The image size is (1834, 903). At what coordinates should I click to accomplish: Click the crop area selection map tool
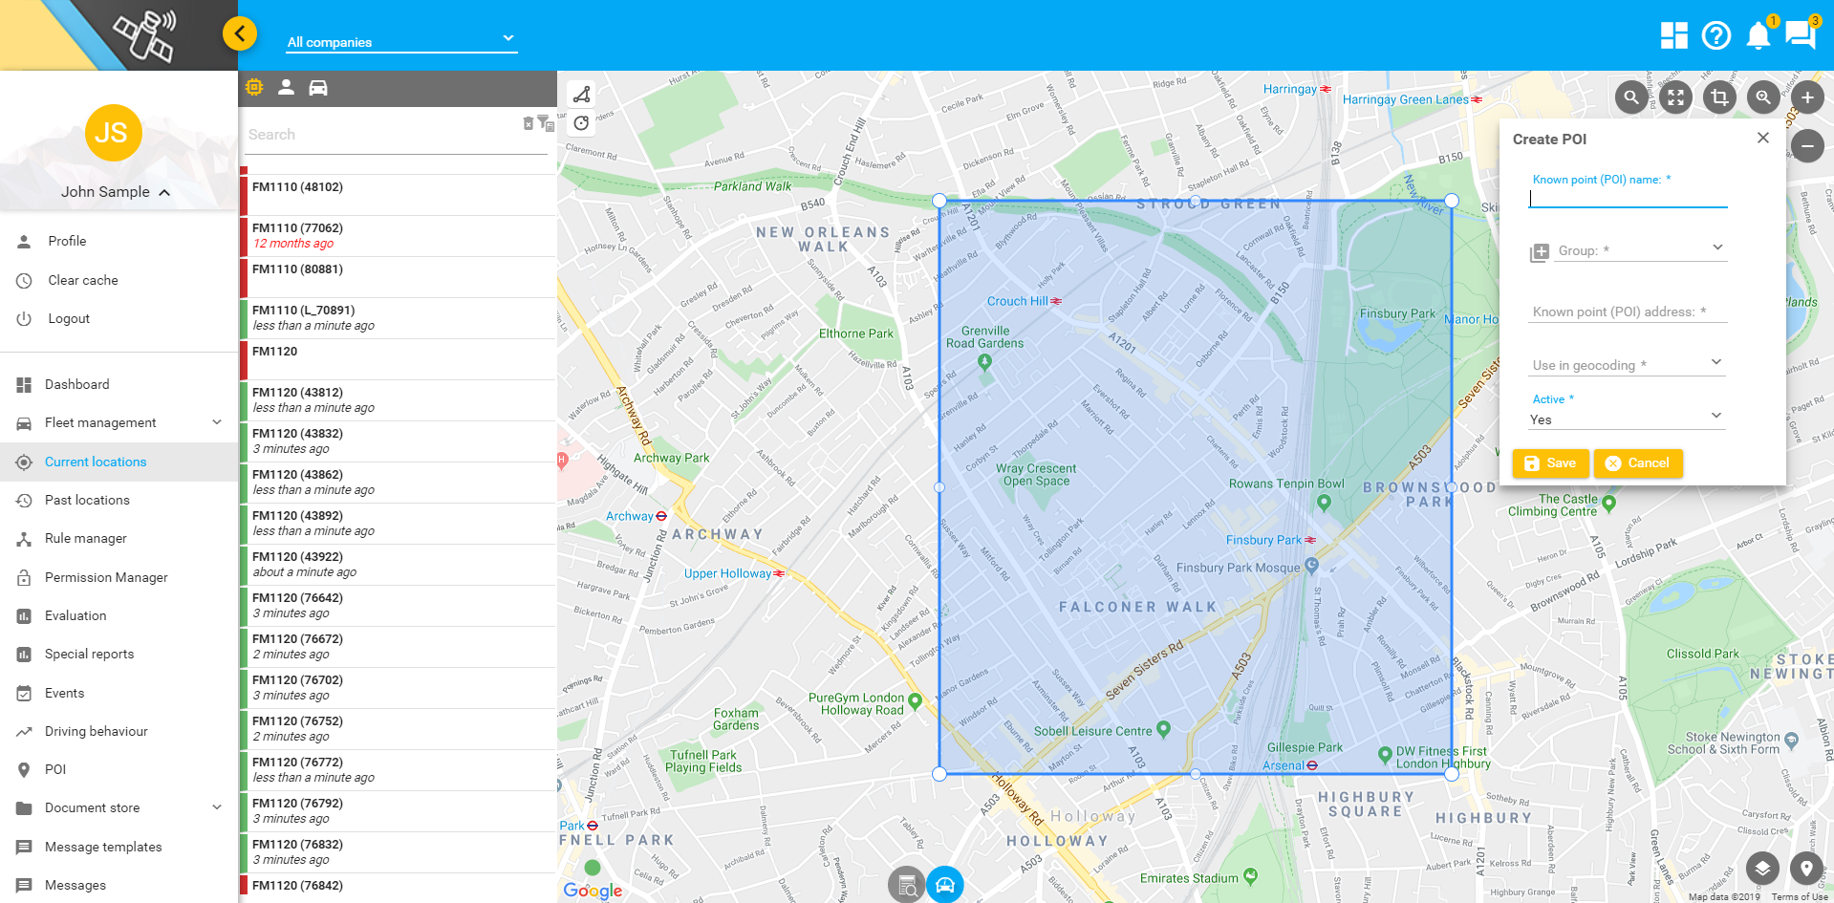1719,97
